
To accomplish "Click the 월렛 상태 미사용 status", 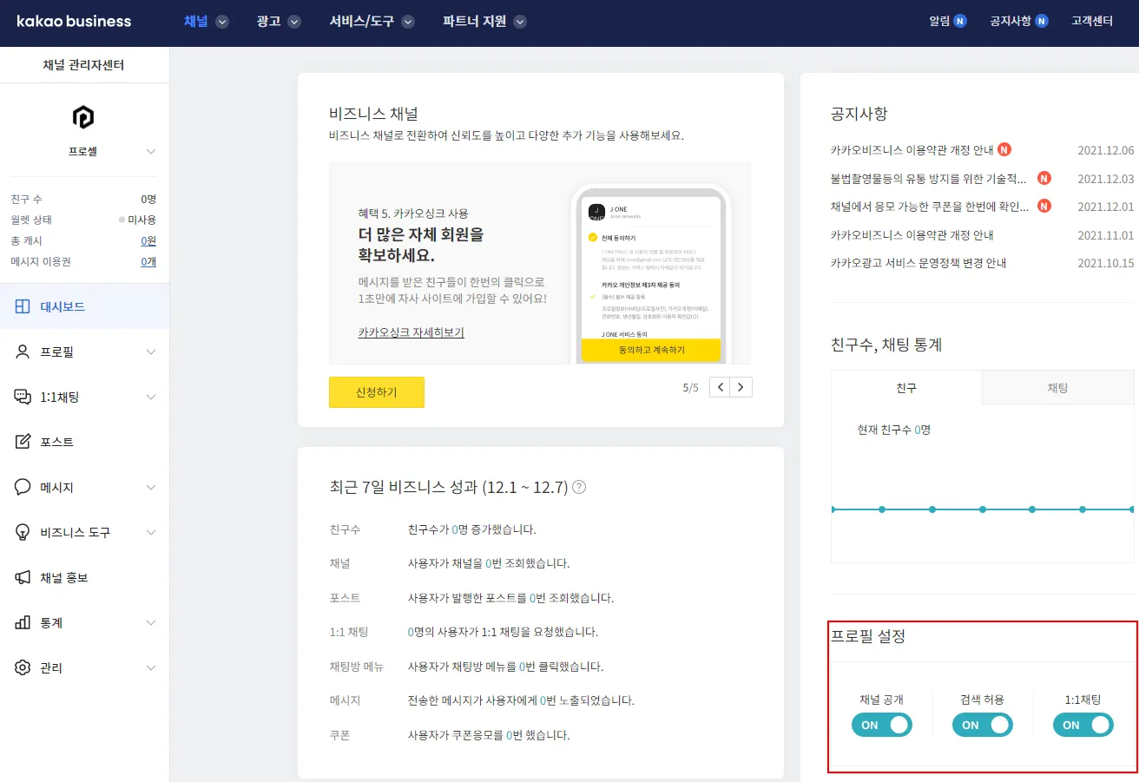I will 137,220.
